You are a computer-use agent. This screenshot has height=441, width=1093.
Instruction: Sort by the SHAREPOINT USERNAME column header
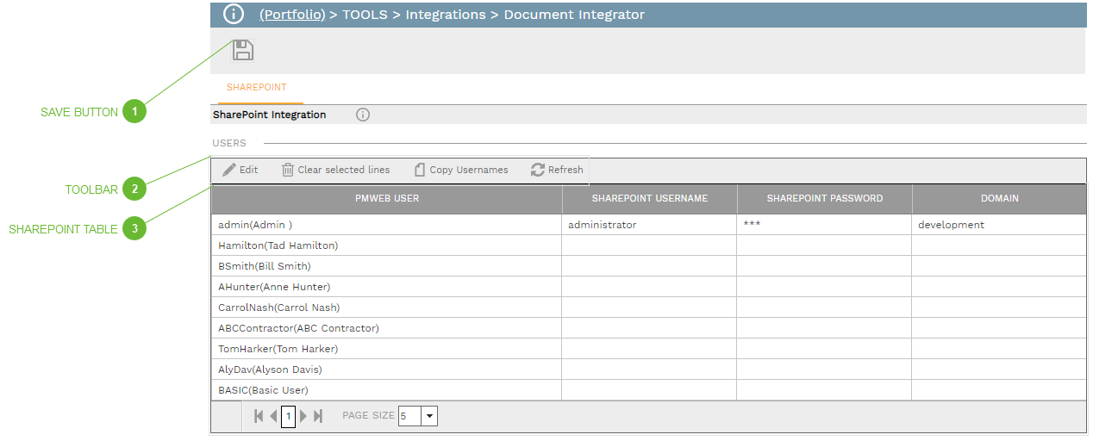click(x=650, y=198)
